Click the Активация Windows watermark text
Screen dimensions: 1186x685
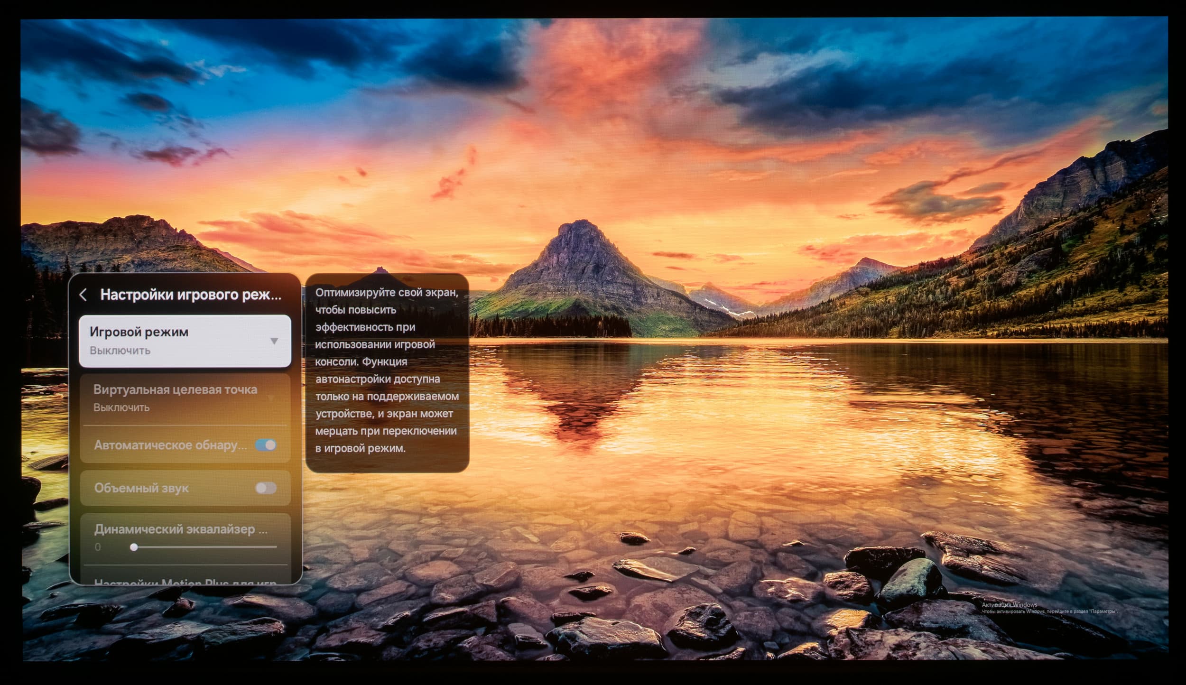coord(1009,605)
